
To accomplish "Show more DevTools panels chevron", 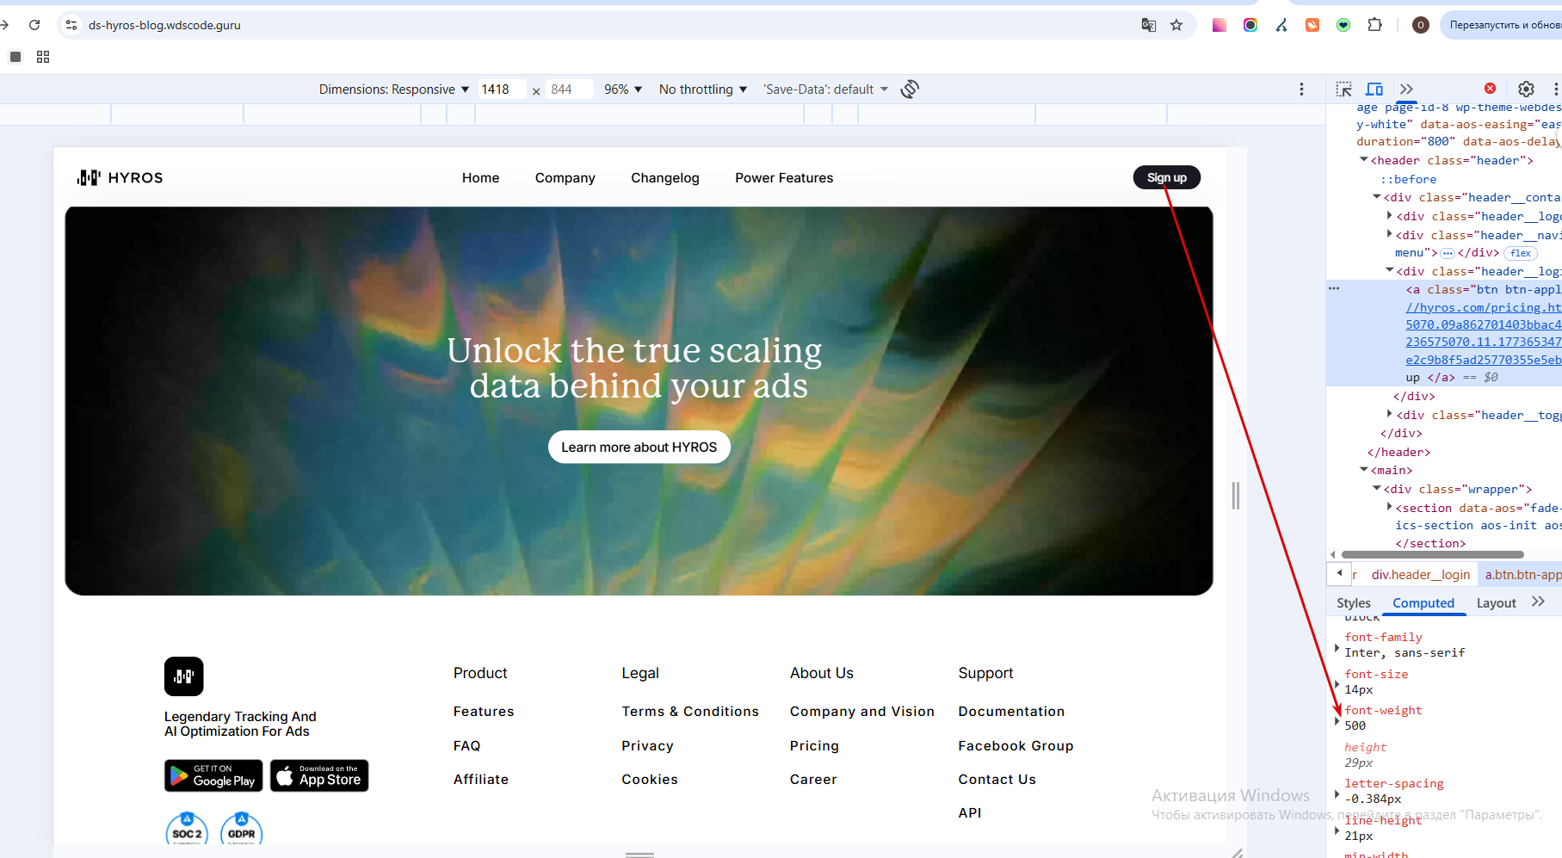I will [x=1406, y=90].
